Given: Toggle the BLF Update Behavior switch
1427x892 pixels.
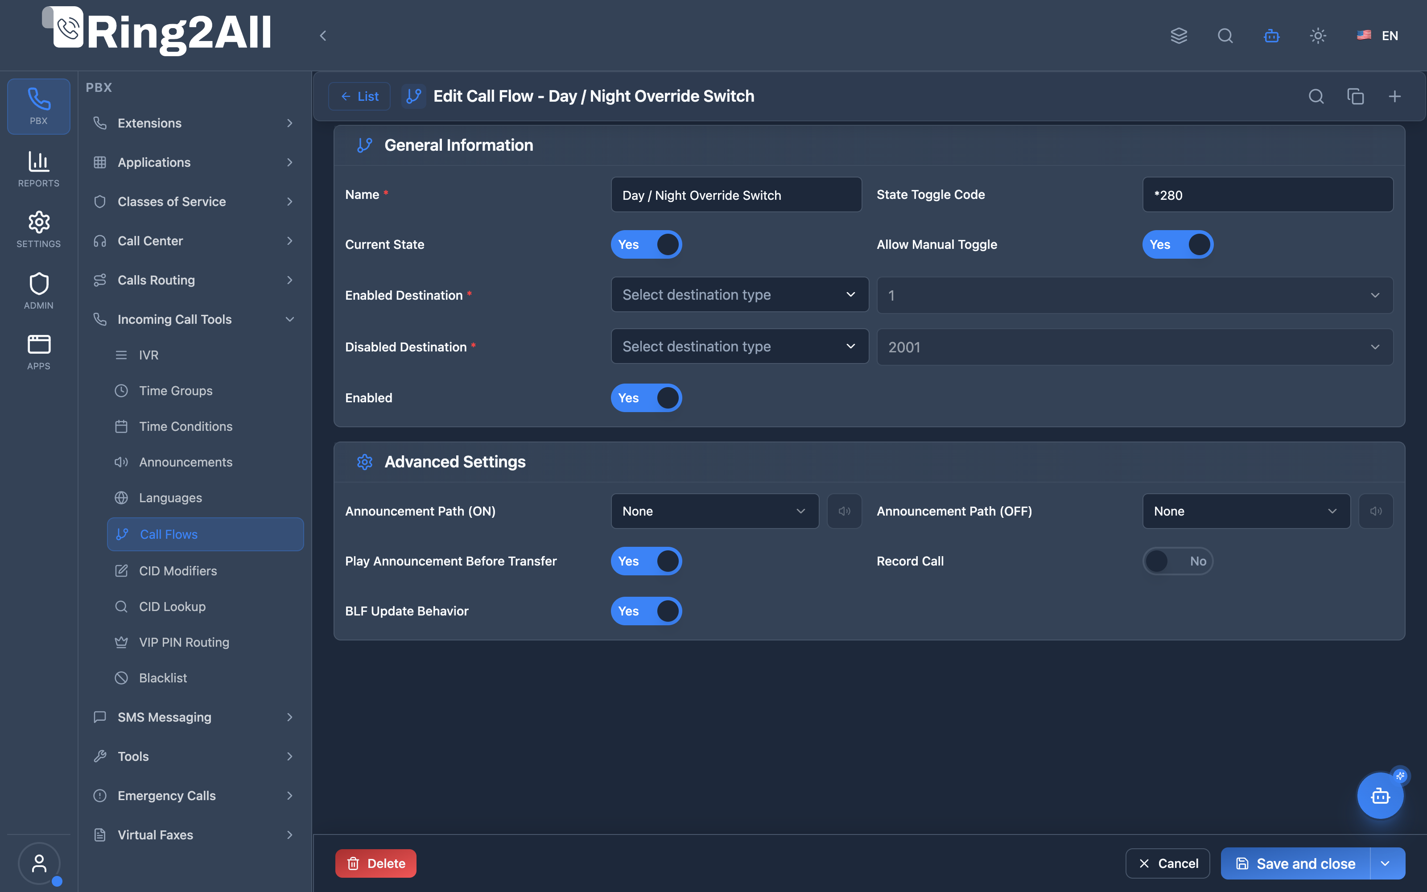Looking at the screenshot, I should 646,611.
